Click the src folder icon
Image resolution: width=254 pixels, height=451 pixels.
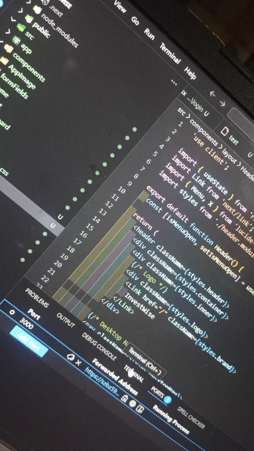click(x=21, y=28)
